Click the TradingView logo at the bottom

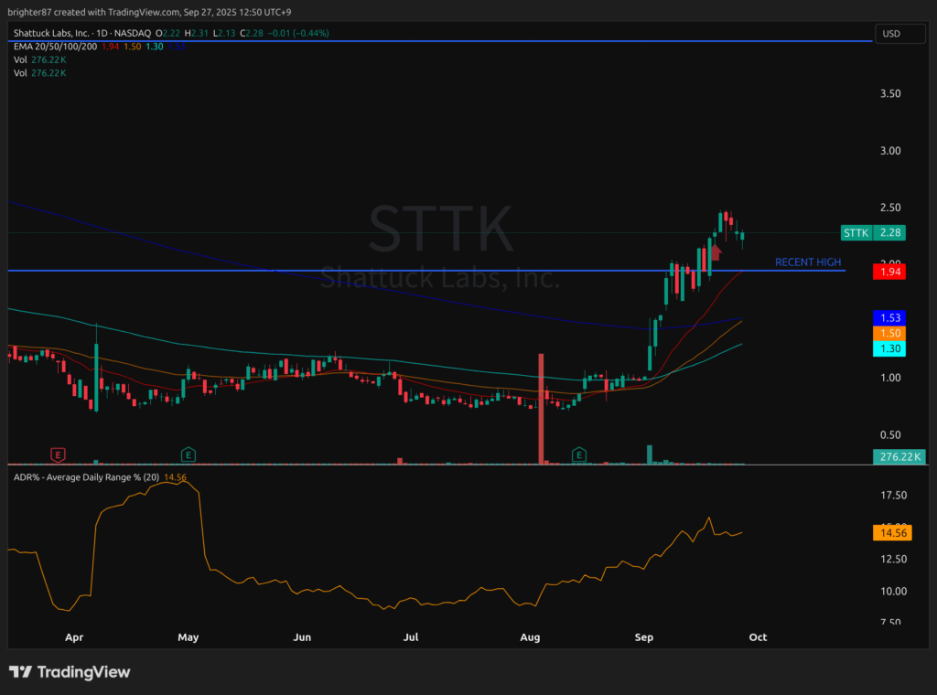pos(70,672)
